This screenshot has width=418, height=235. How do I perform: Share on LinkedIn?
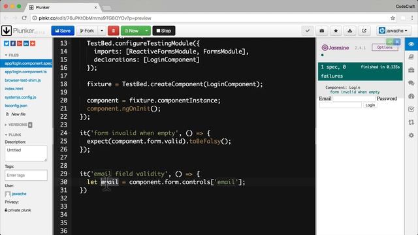[x=26, y=44]
